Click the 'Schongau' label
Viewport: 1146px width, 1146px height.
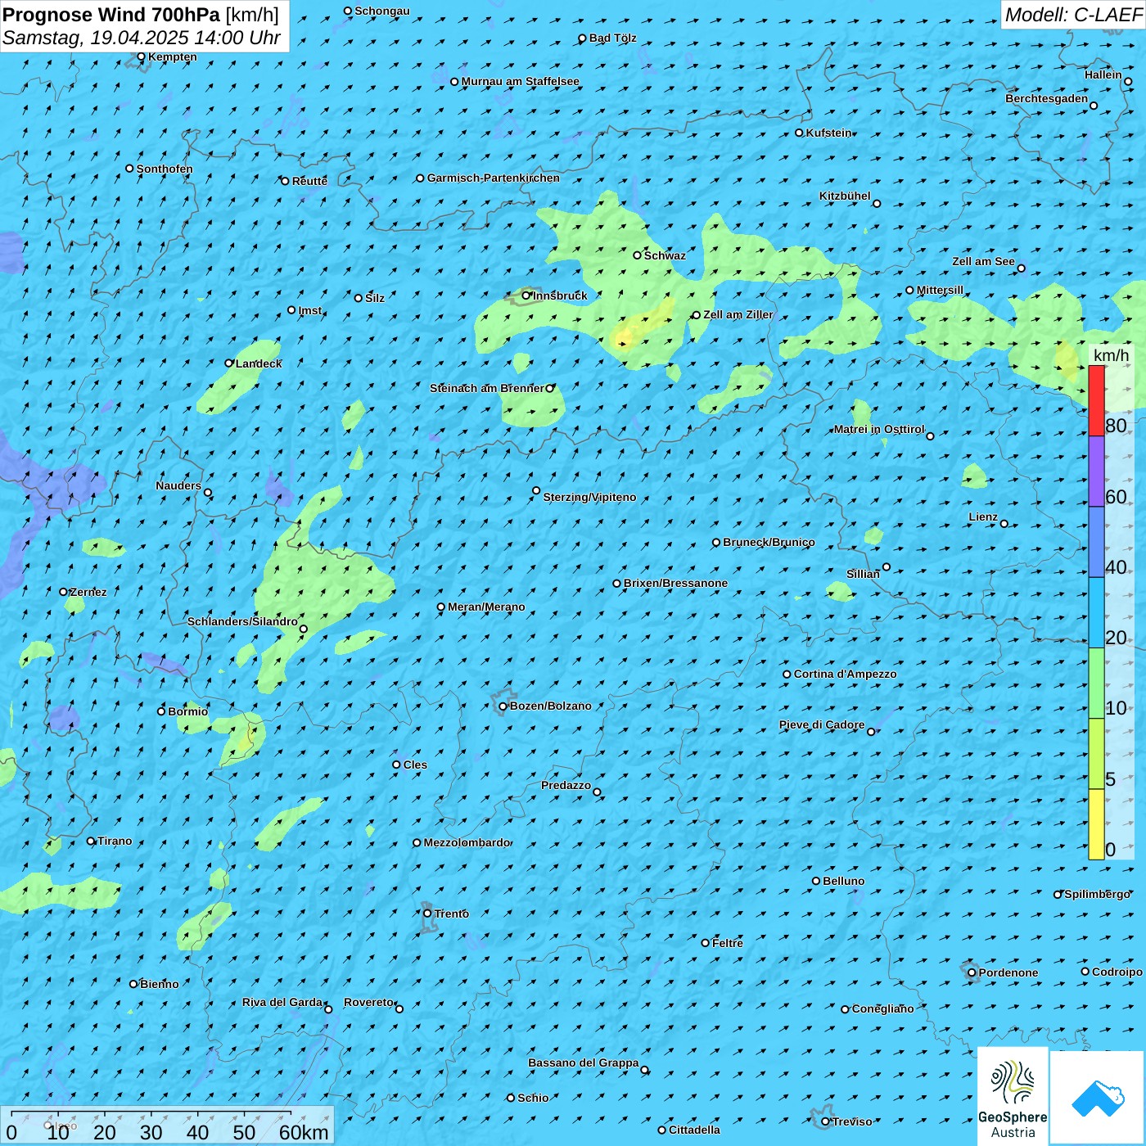pos(381,11)
